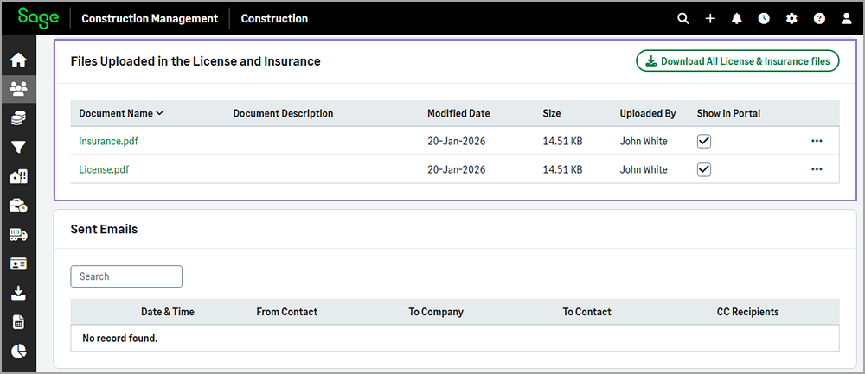Open the notifications bell
This screenshot has height=374, width=865.
tap(737, 18)
